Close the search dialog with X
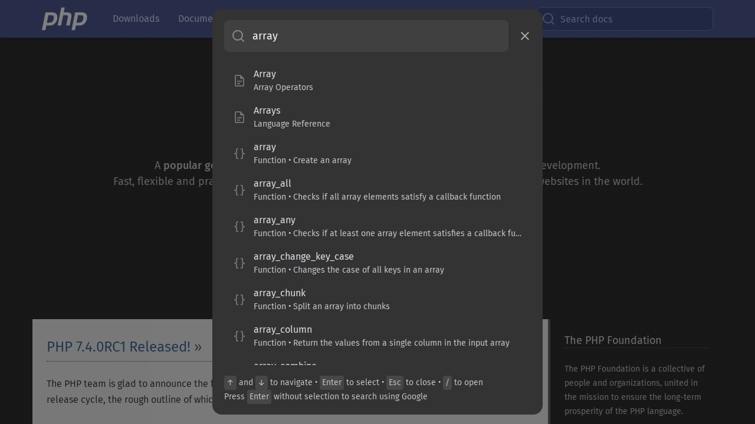Screen dimensions: 755x424 (x=525, y=36)
